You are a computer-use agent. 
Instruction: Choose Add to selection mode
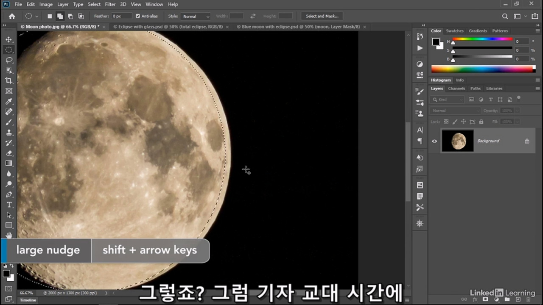point(60,16)
